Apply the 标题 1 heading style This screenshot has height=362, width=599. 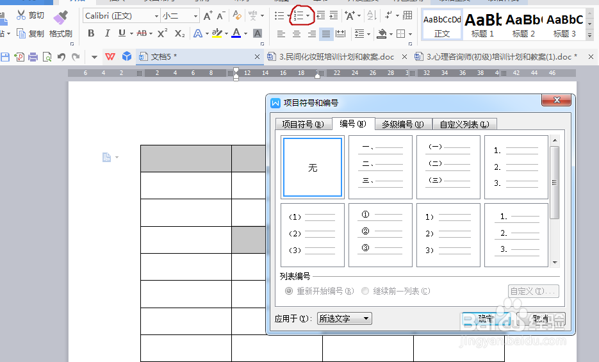point(482,24)
